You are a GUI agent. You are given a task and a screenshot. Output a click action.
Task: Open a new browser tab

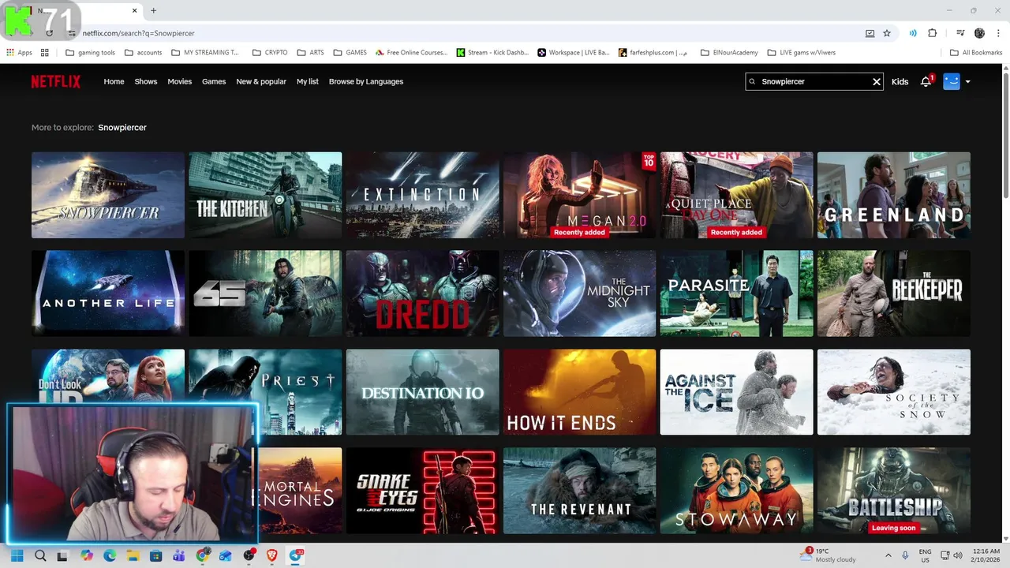(153, 10)
